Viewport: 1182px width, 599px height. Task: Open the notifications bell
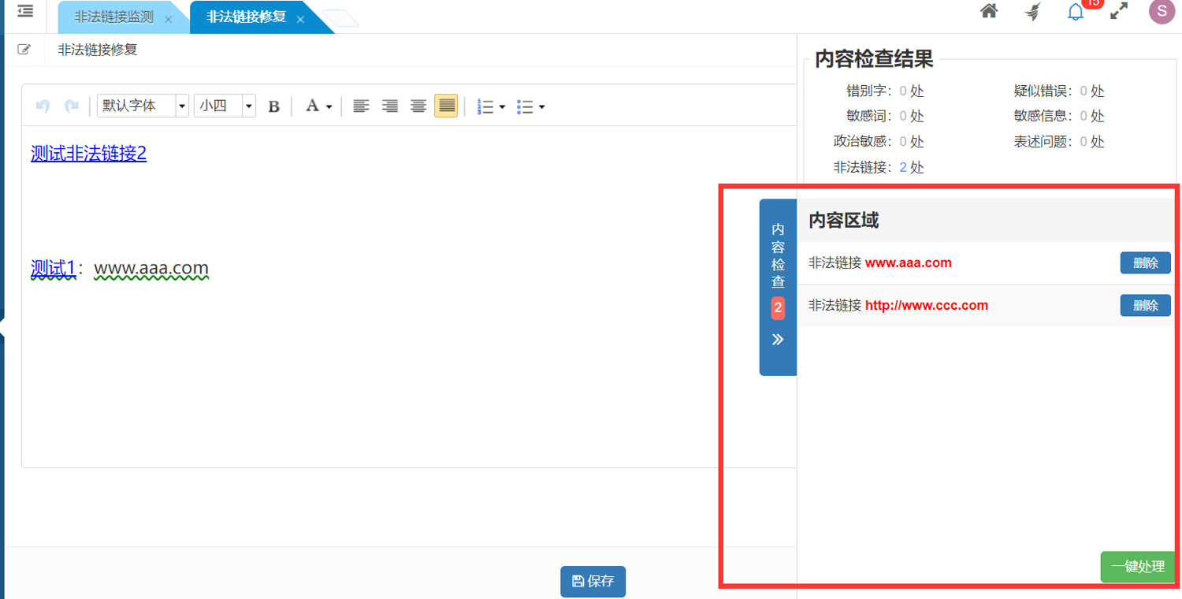click(x=1076, y=12)
